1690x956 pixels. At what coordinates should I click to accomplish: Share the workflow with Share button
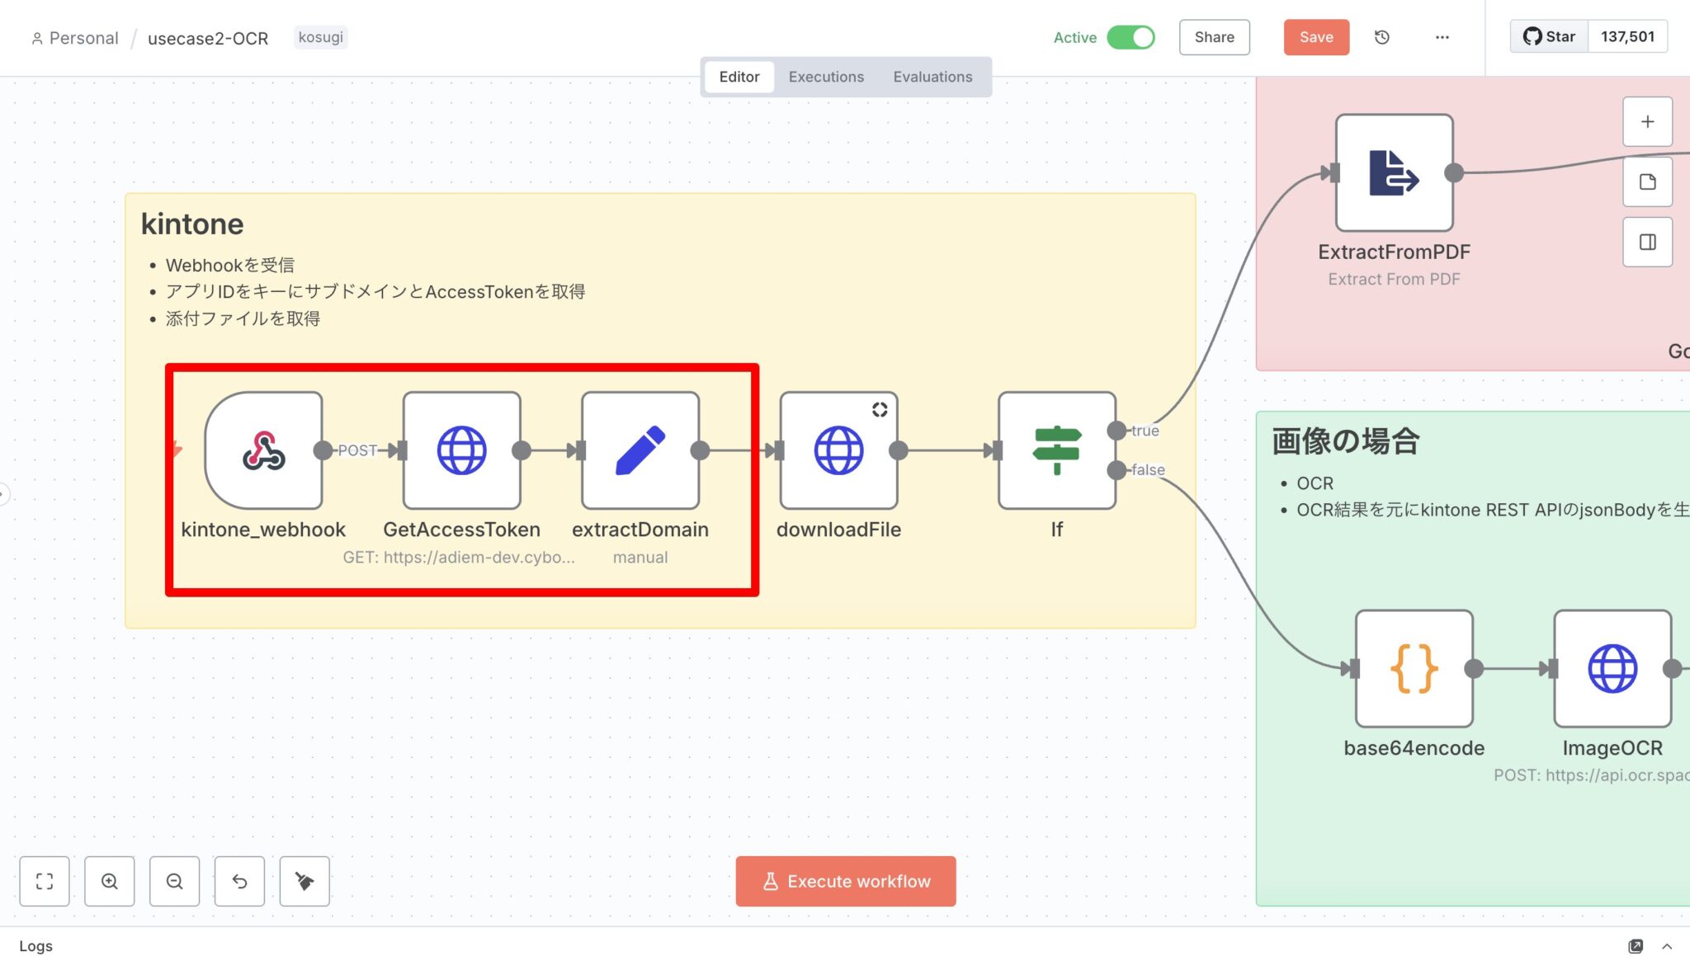tap(1214, 37)
